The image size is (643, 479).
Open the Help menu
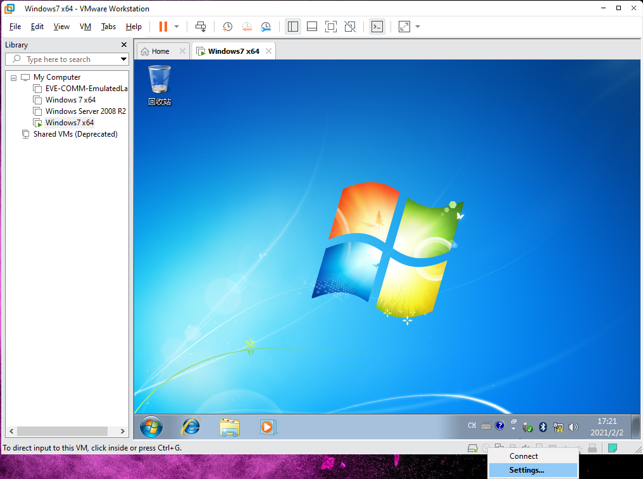134,27
